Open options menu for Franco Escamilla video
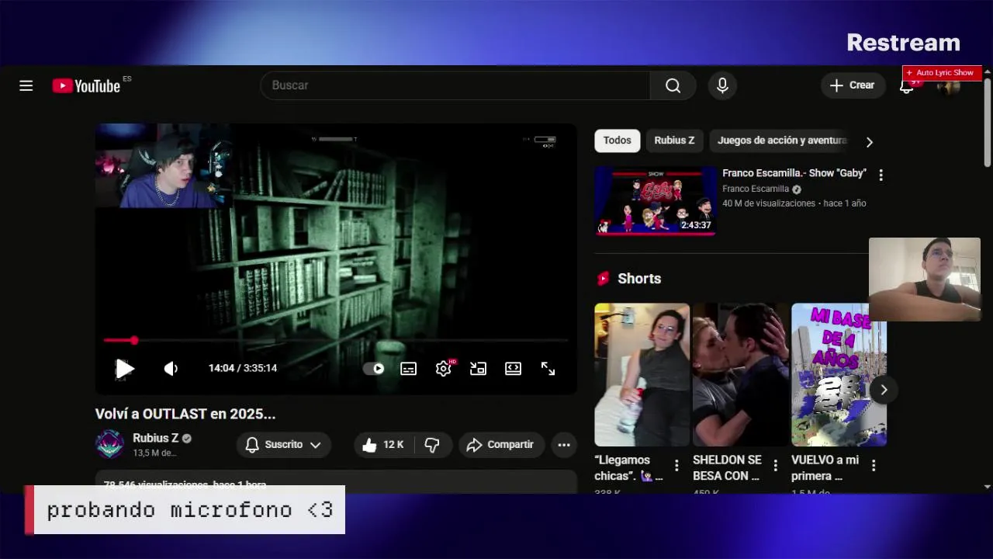Screen dimensions: 993x559 click(x=881, y=175)
